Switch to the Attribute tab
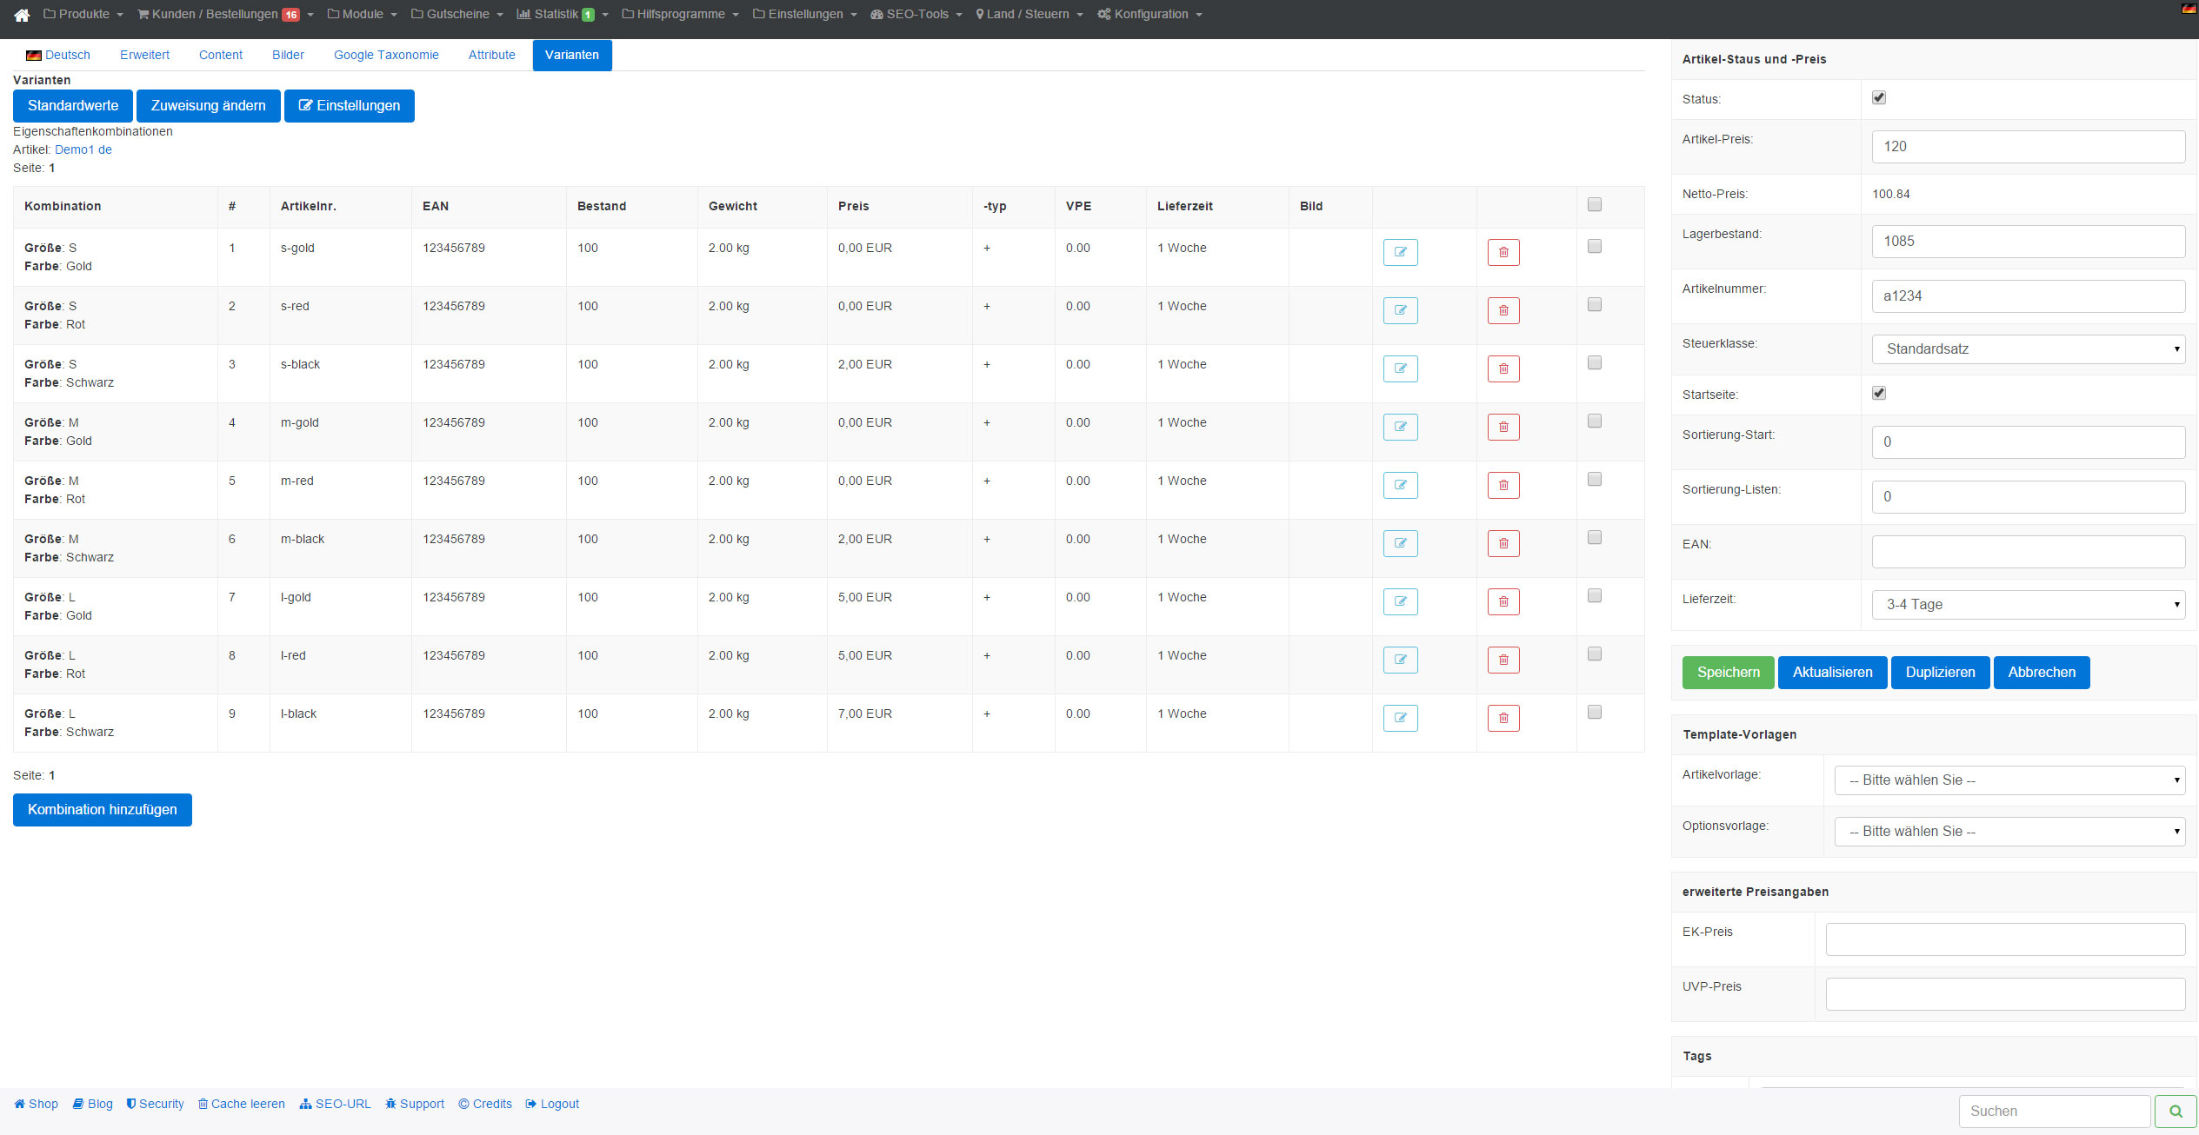2199x1135 pixels. point(491,55)
